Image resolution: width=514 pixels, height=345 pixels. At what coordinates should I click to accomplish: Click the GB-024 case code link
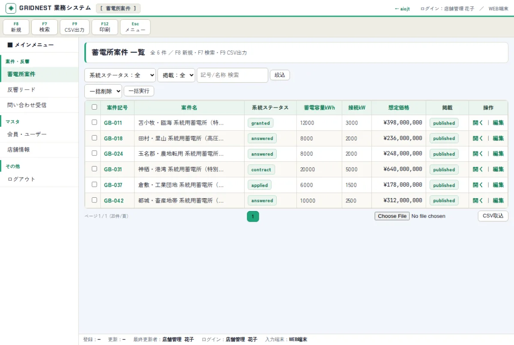(114, 154)
